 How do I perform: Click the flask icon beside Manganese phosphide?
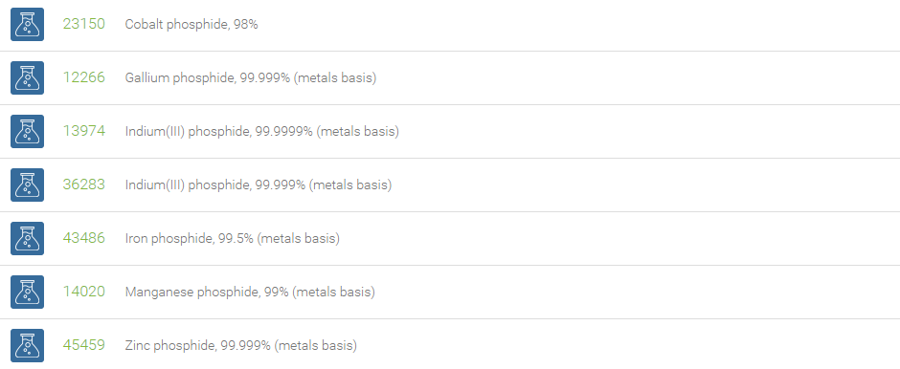[27, 293]
